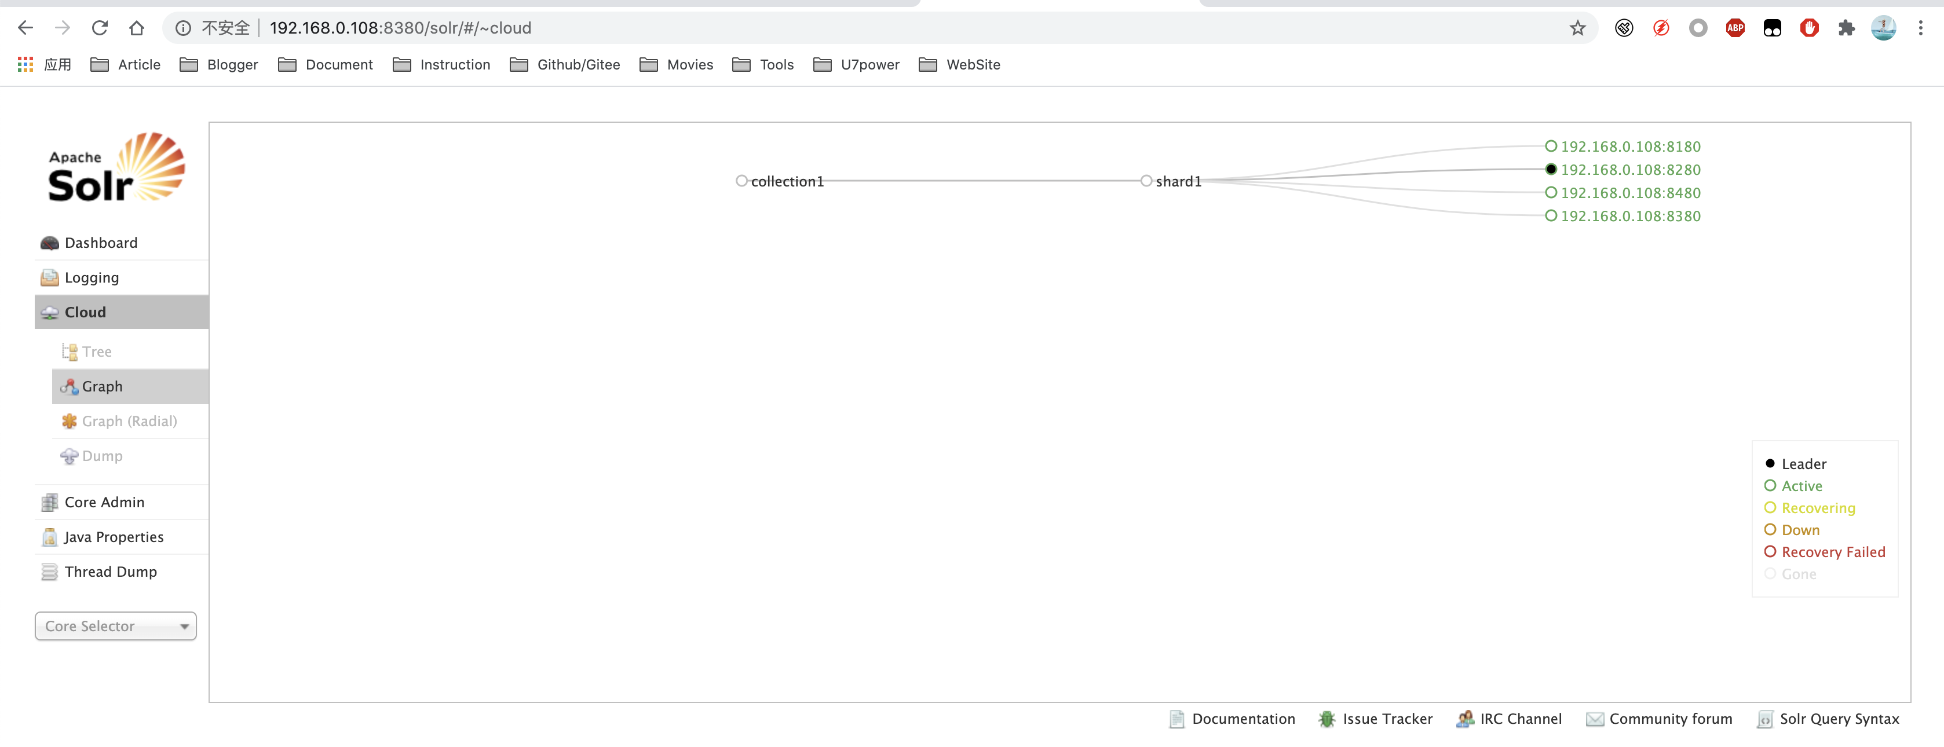1944x747 pixels.
Task: Click the Logging icon in sidebar
Action: pyautogui.click(x=50, y=278)
